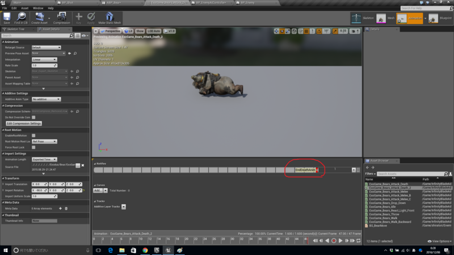Enable the Force Root Lock checkbox
The width and height of the screenshot is (454, 255).
(33, 147)
